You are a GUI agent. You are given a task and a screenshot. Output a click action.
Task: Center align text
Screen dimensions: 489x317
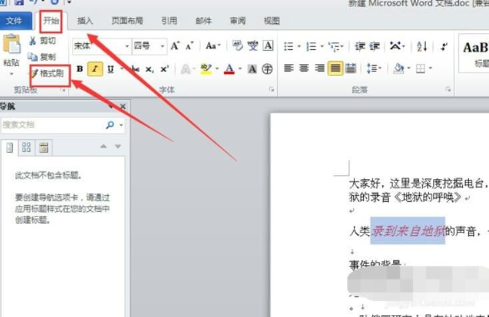tap(304, 68)
